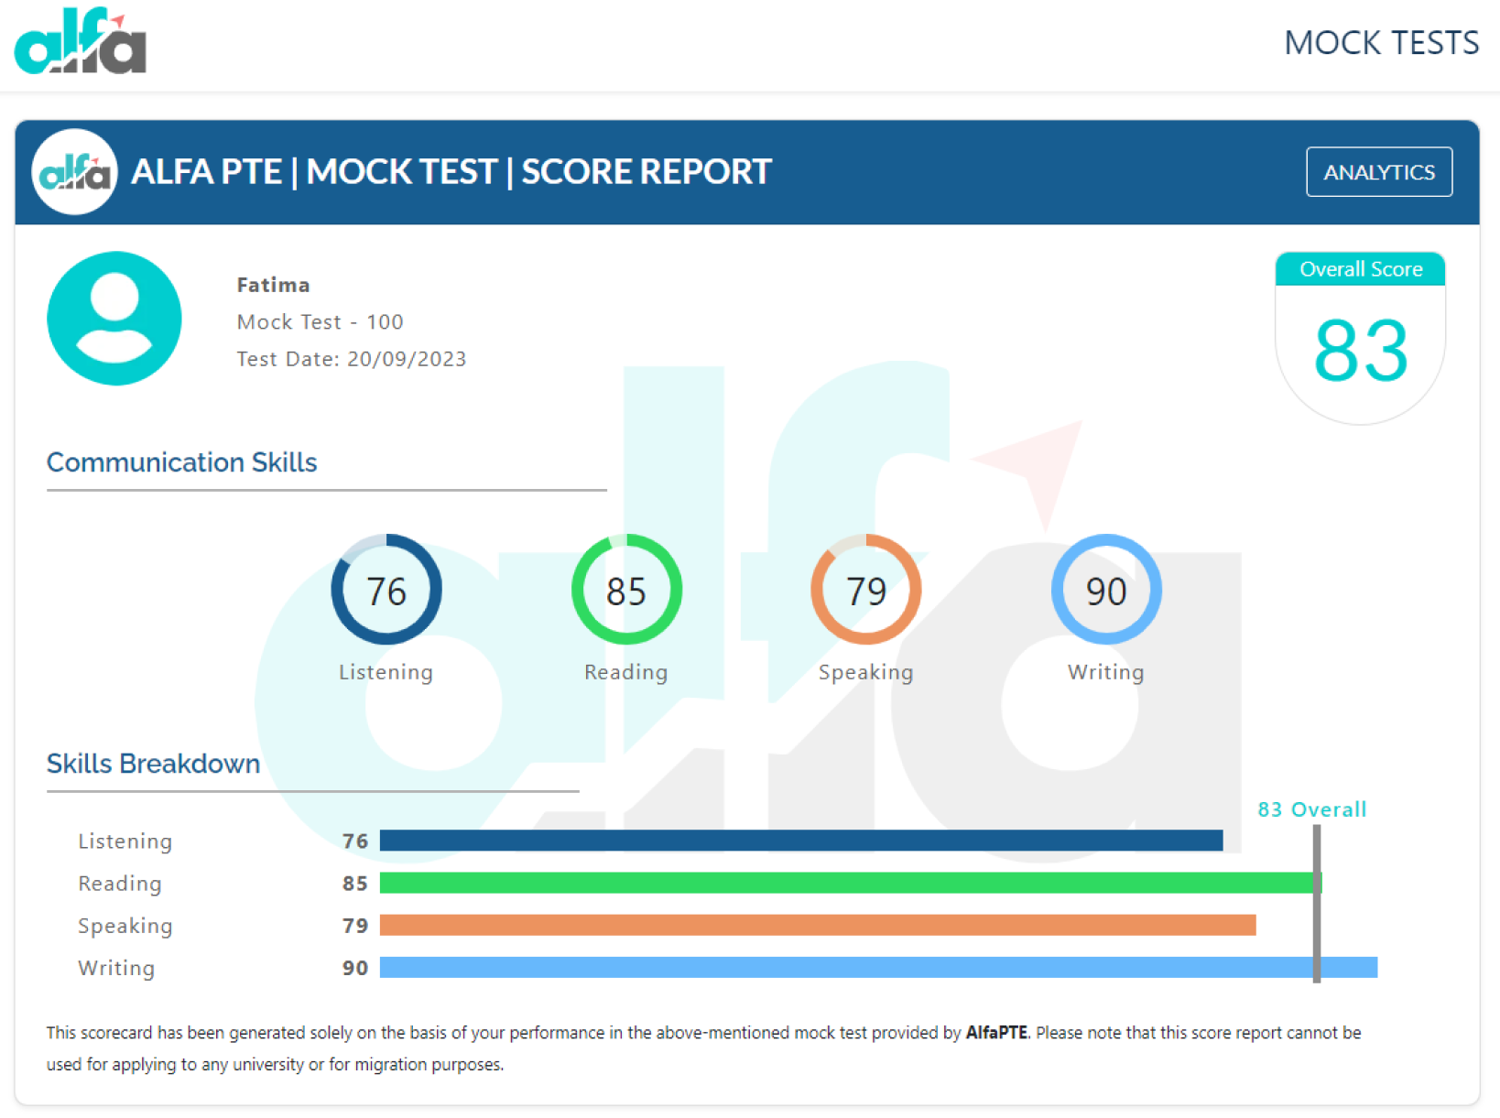Click the alfa logo at top left
The width and height of the screenshot is (1500, 1118).
81,41
